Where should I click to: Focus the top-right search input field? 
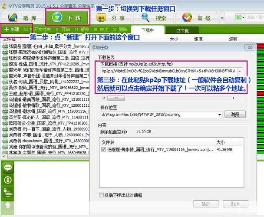click(254, 17)
